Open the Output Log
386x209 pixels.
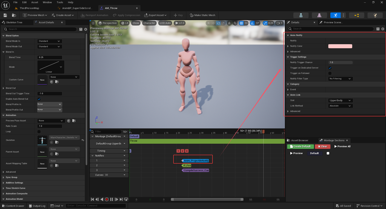[x=37, y=206]
